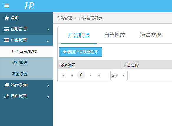Click the paperclip icon beside 用户管理
This screenshot has width=172, height=126.
tap(6, 96)
